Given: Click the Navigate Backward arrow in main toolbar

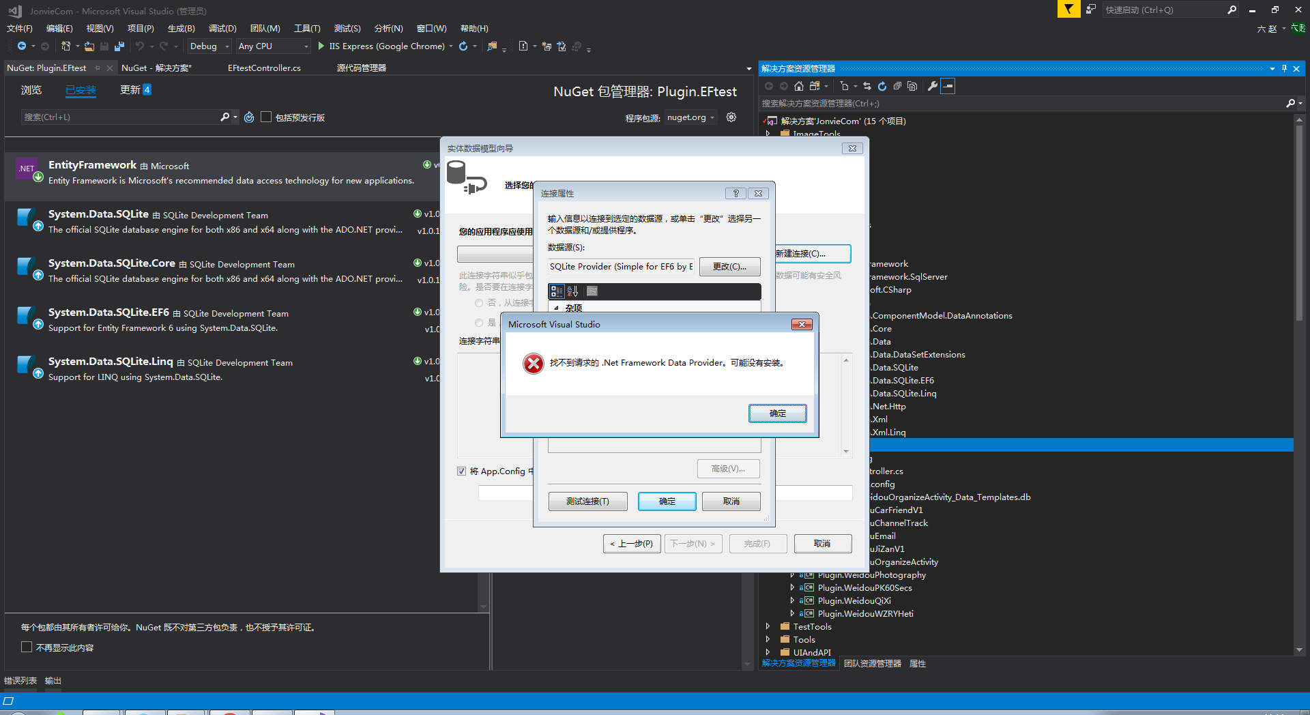Looking at the screenshot, I should click(22, 46).
